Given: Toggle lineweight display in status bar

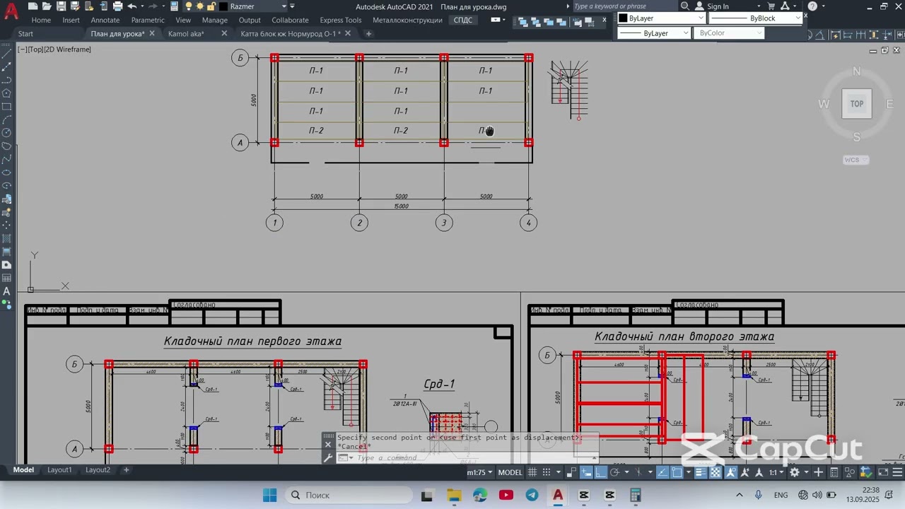Looking at the screenshot, I should 701,472.
